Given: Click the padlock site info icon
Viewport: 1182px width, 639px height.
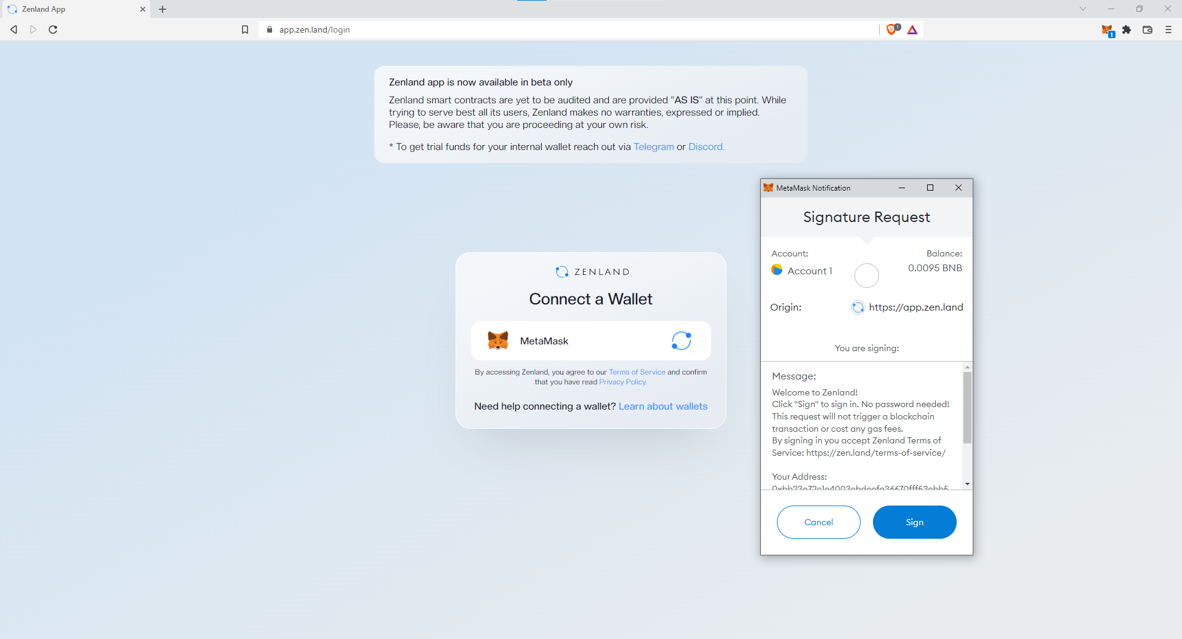Looking at the screenshot, I should pos(270,30).
